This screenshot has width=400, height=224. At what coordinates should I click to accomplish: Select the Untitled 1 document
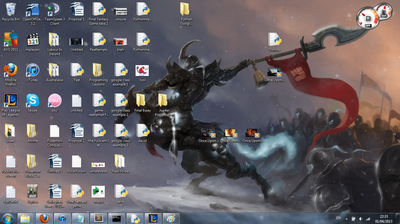(55, 161)
